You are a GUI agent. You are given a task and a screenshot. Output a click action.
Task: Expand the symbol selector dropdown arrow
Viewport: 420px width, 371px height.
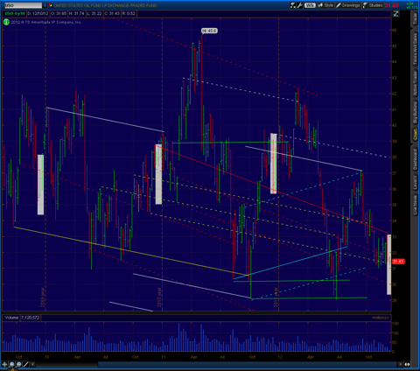click(45, 5)
